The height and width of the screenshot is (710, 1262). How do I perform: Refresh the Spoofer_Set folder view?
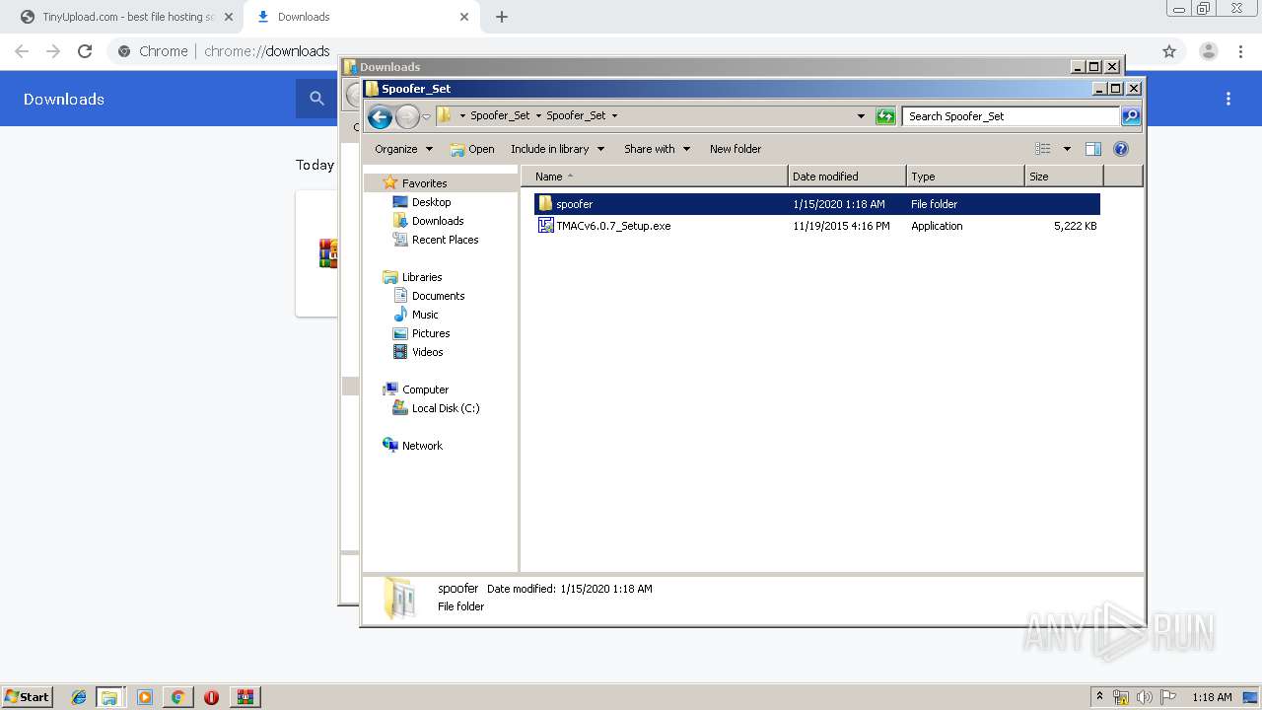[885, 116]
